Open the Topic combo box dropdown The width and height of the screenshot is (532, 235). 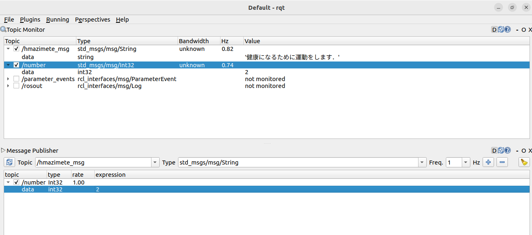click(155, 163)
